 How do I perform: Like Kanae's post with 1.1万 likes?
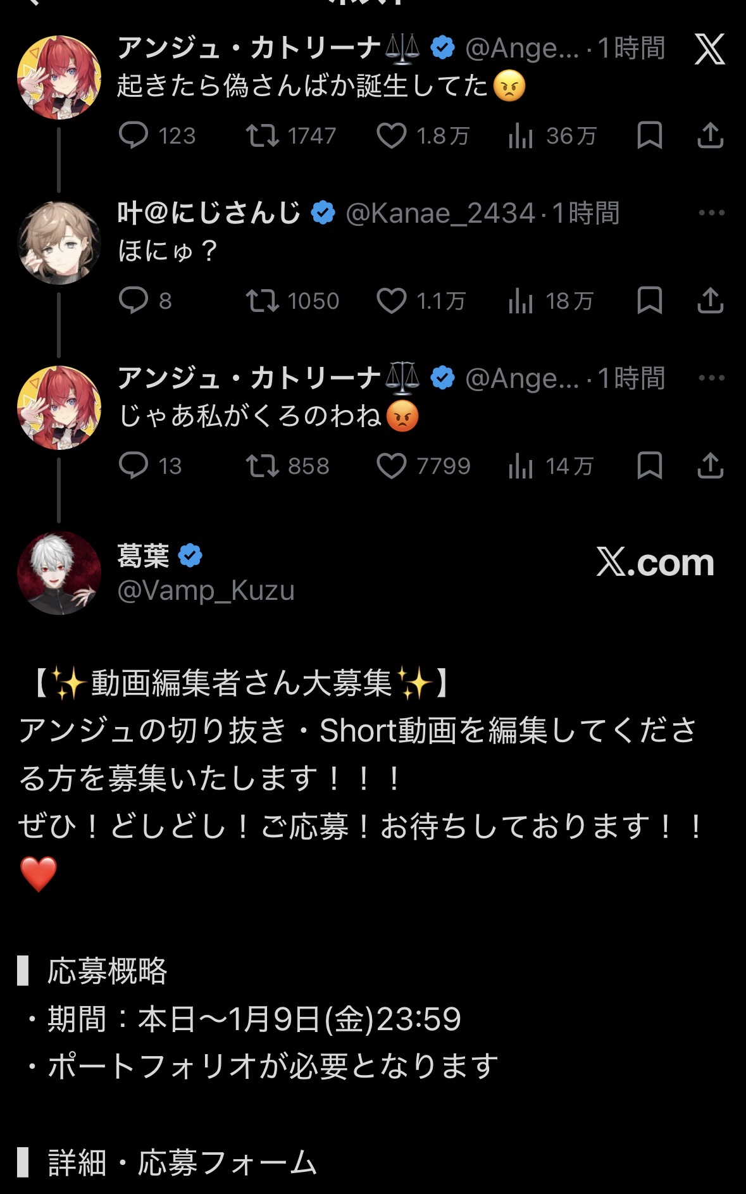click(392, 301)
